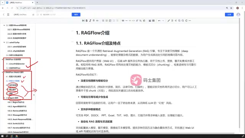Collapse section 4 RAGFlow WebUI outline
This screenshot has height=138, width=245.
pos(3,72)
